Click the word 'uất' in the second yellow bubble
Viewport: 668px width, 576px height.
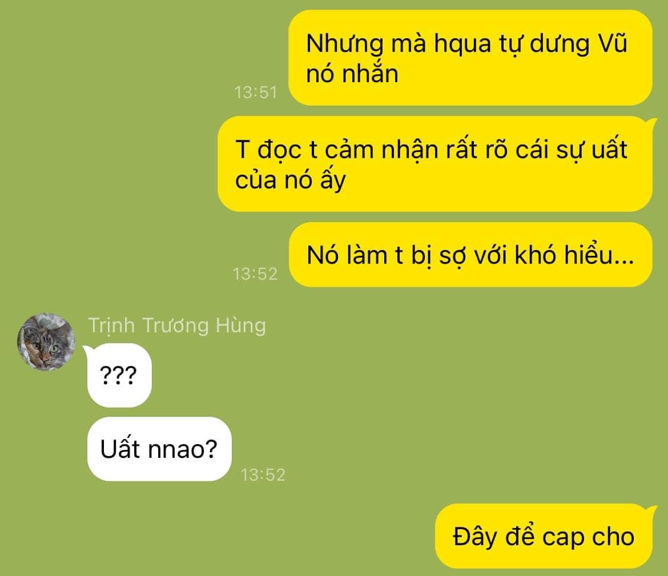pyautogui.click(x=607, y=149)
